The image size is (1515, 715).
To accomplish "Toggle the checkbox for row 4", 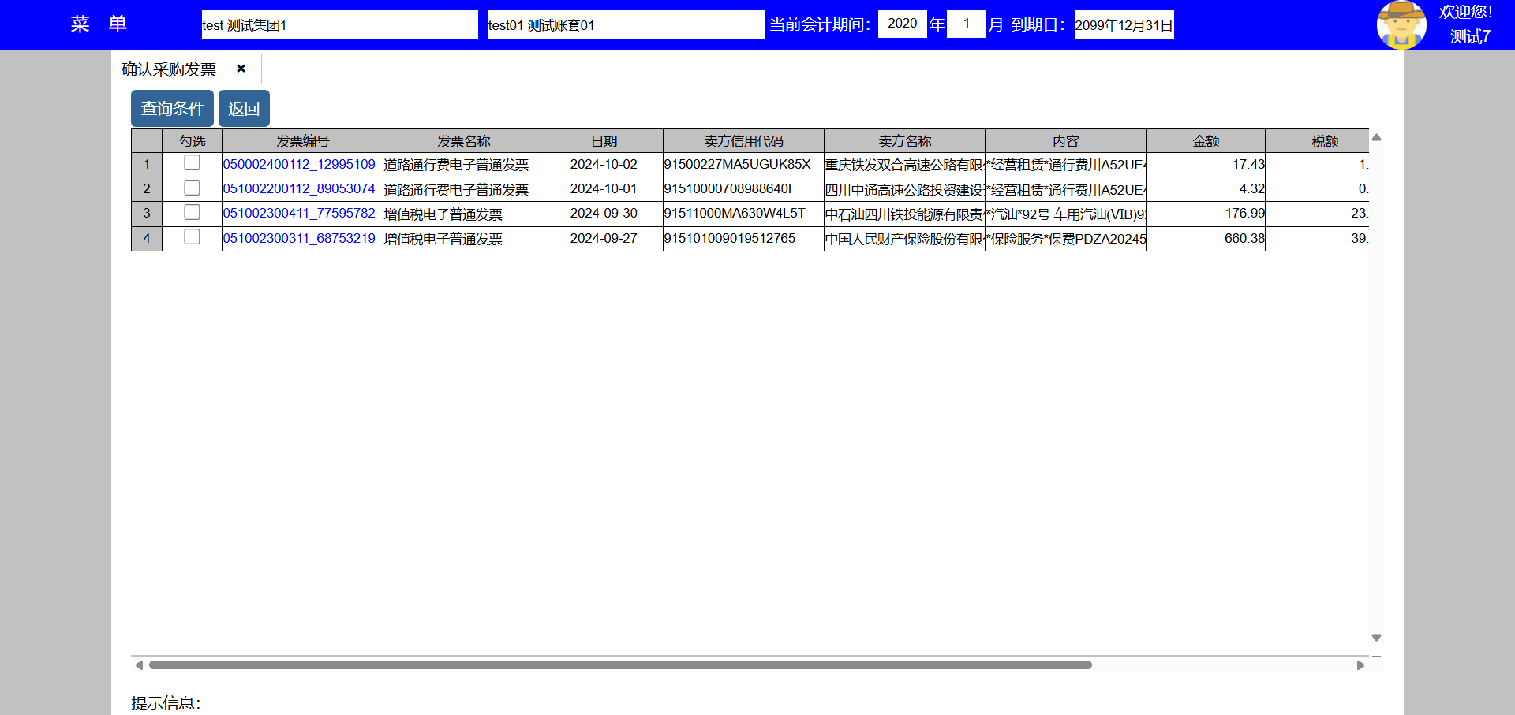I will (192, 237).
